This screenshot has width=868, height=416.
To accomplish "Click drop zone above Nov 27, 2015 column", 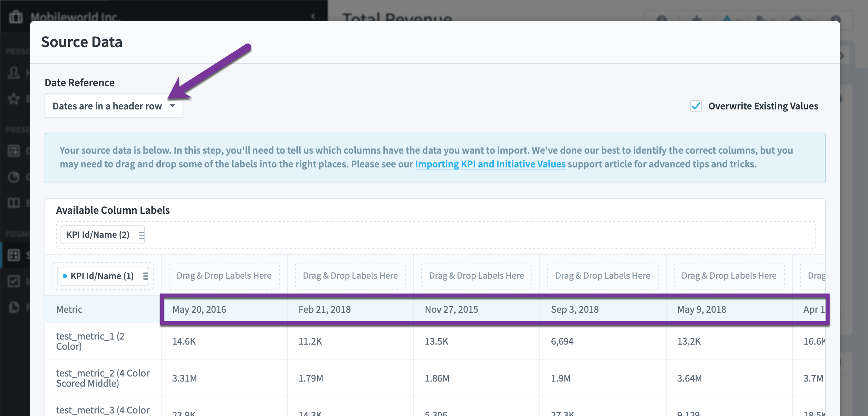I will [x=476, y=276].
